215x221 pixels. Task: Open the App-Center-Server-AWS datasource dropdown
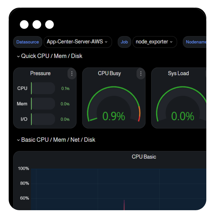[x=78, y=42]
